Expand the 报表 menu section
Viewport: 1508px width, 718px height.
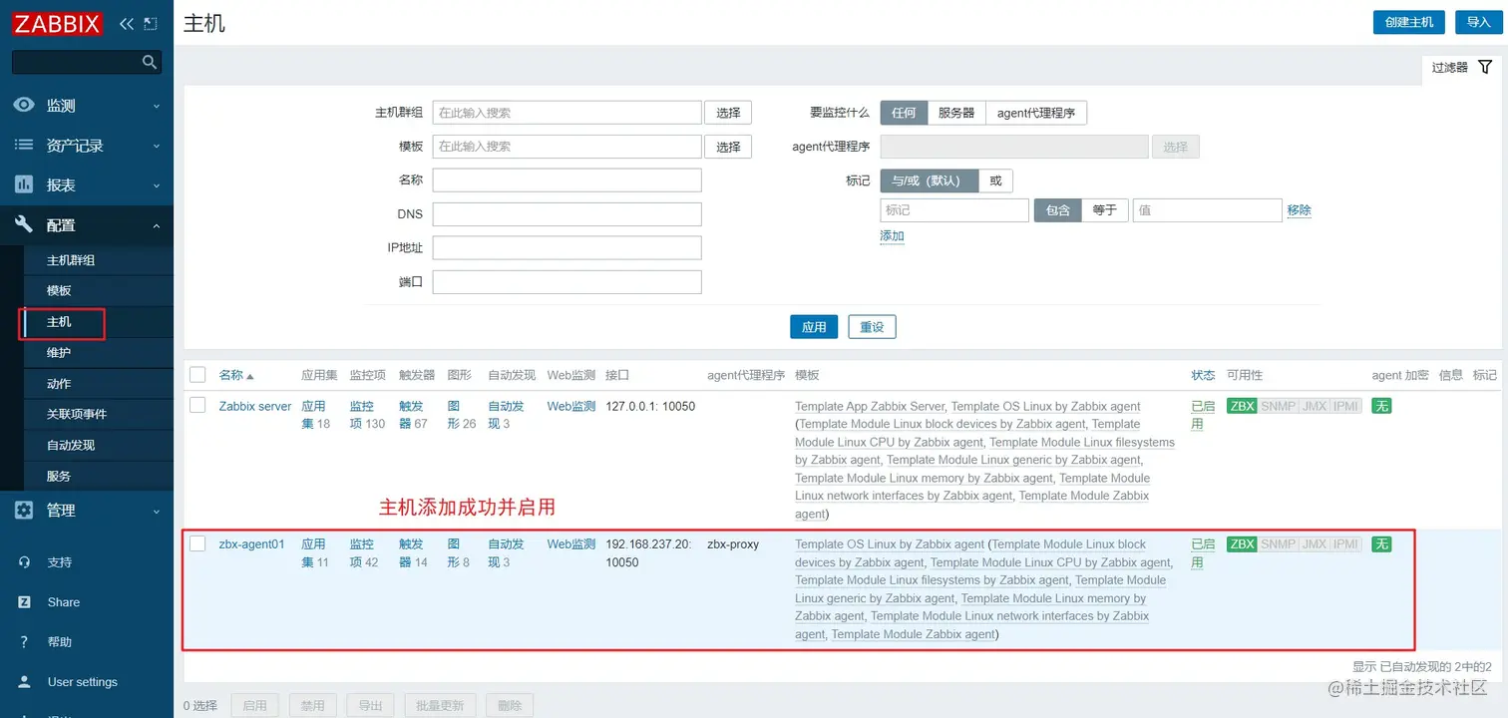point(87,185)
